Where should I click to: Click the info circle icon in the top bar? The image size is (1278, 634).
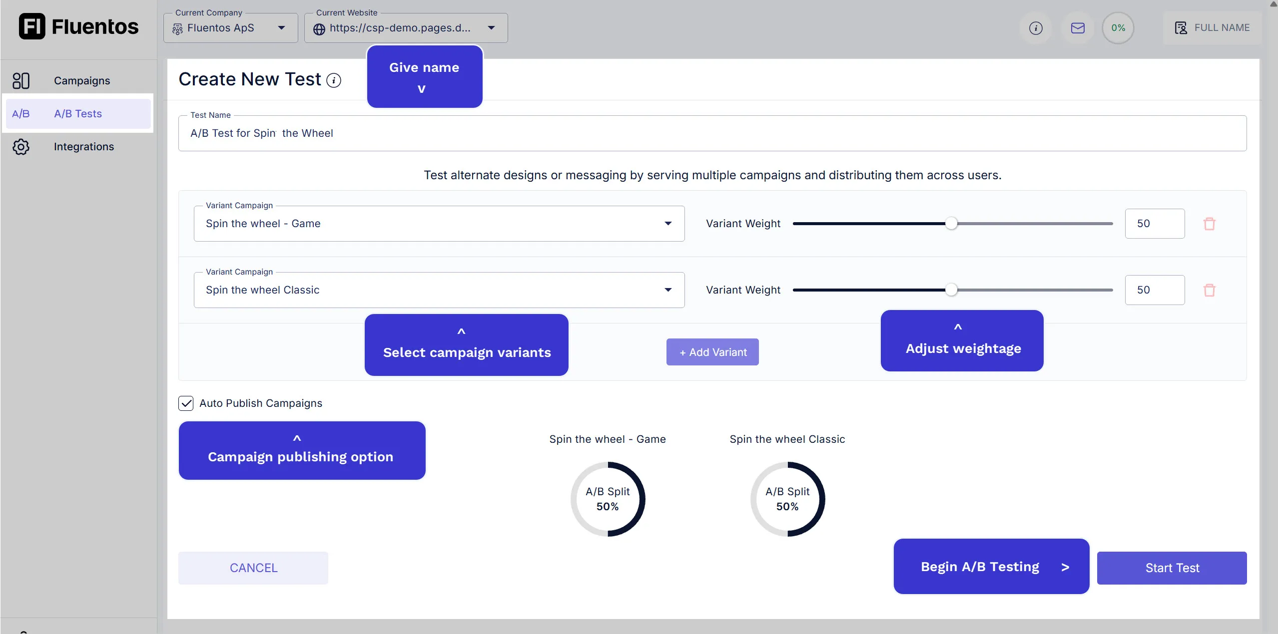pos(1036,27)
